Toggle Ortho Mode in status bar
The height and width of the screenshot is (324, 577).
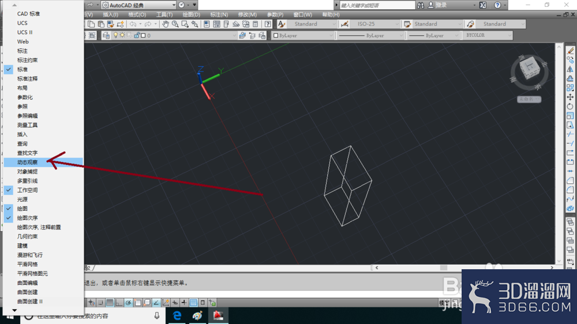tap(119, 303)
